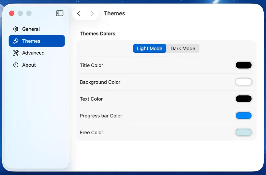The width and height of the screenshot is (266, 175).
Task: Change the Text Color swatch
Action: pyautogui.click(x=244, y=99)
